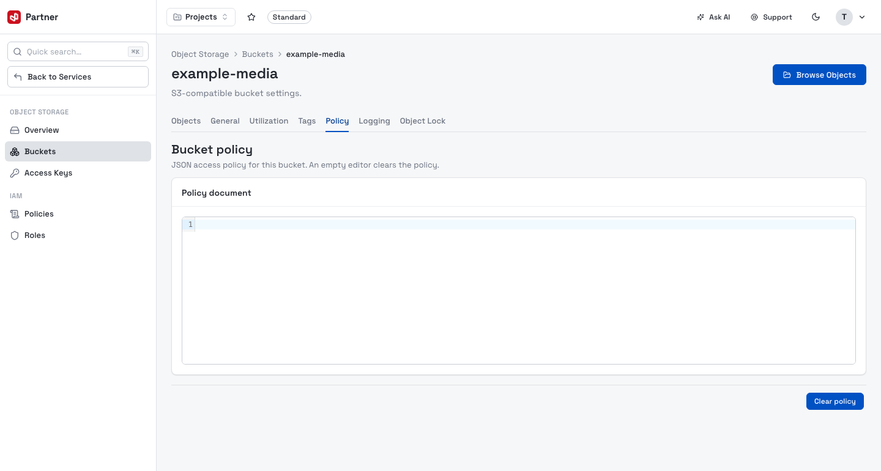Navigate to the Buckets breadcrumb link
881x471 pixels.
(x=258, y=54)
